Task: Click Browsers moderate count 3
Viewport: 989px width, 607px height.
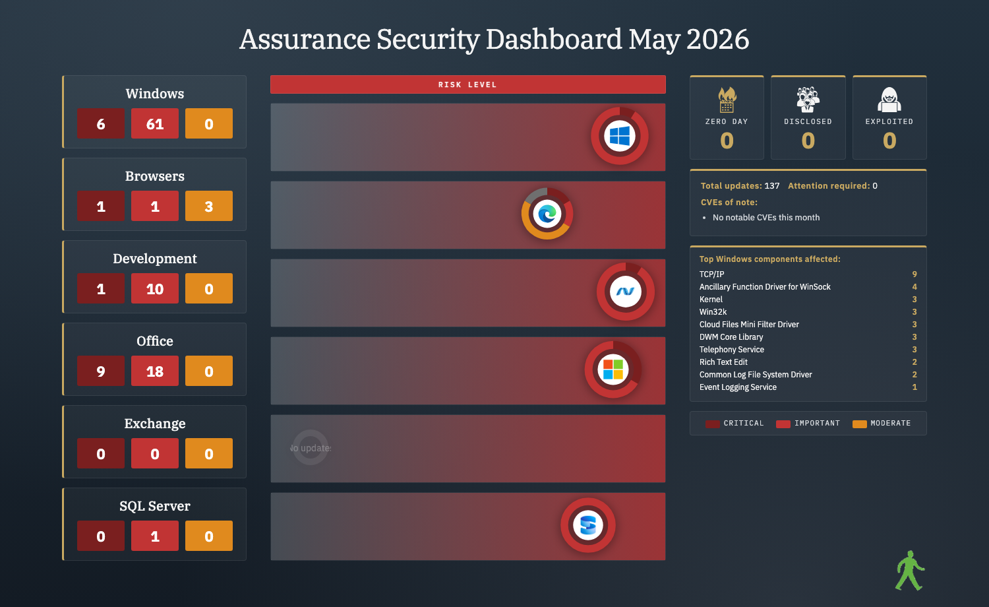Action: [209, 206]
